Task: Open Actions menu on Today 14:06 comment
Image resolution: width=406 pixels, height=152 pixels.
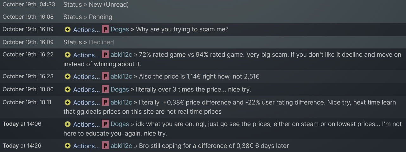Action: coord(86,124)
